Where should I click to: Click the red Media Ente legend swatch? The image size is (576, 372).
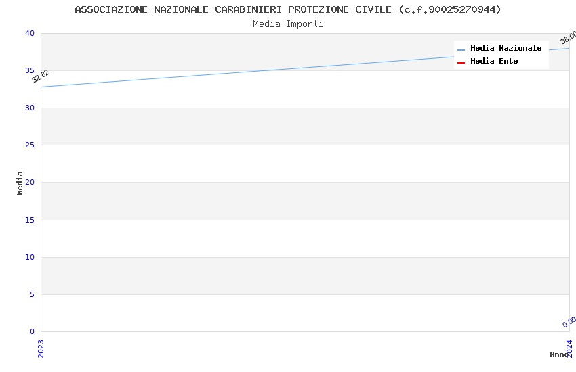tap(461, 62)
